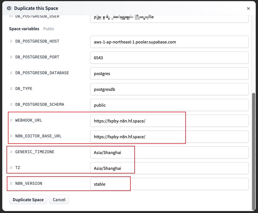Remove the DB_POSTGRESDB_PORT variable
The height and width of the screenshot is (213, 258).
pos(11,57)
